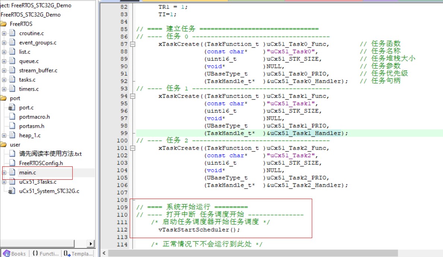Image resolution: width=443 pixels, height=257 pixels.
Task: Switch to the Functions tab
Action: 45,253
